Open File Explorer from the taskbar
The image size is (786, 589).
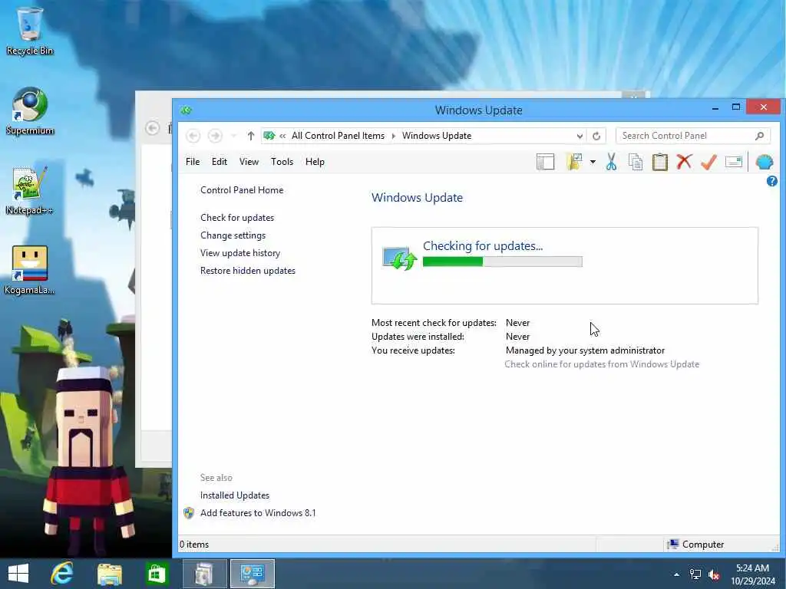coord(110,574)
